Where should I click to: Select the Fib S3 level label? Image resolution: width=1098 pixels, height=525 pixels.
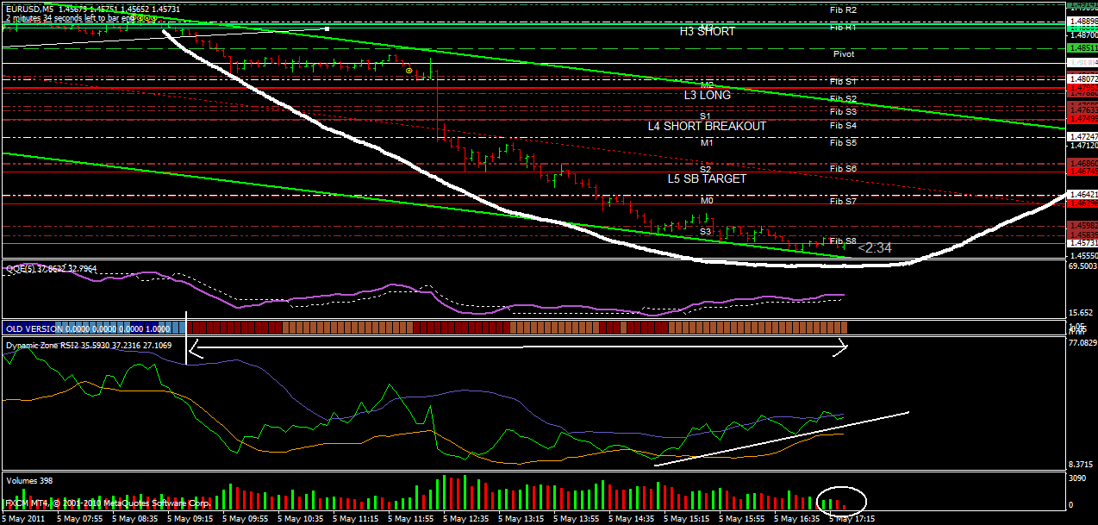click(843, 111)
